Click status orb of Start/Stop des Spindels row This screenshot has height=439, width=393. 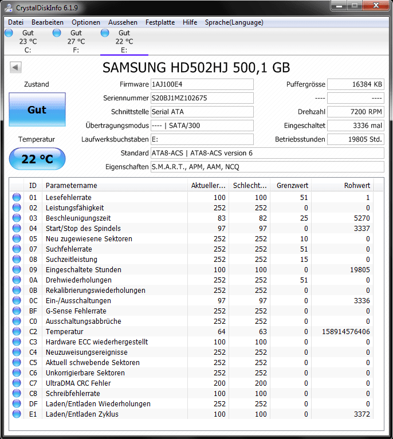(17, 228)
